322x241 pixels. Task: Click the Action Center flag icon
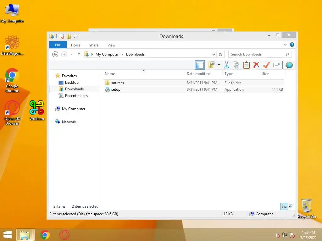292,235
